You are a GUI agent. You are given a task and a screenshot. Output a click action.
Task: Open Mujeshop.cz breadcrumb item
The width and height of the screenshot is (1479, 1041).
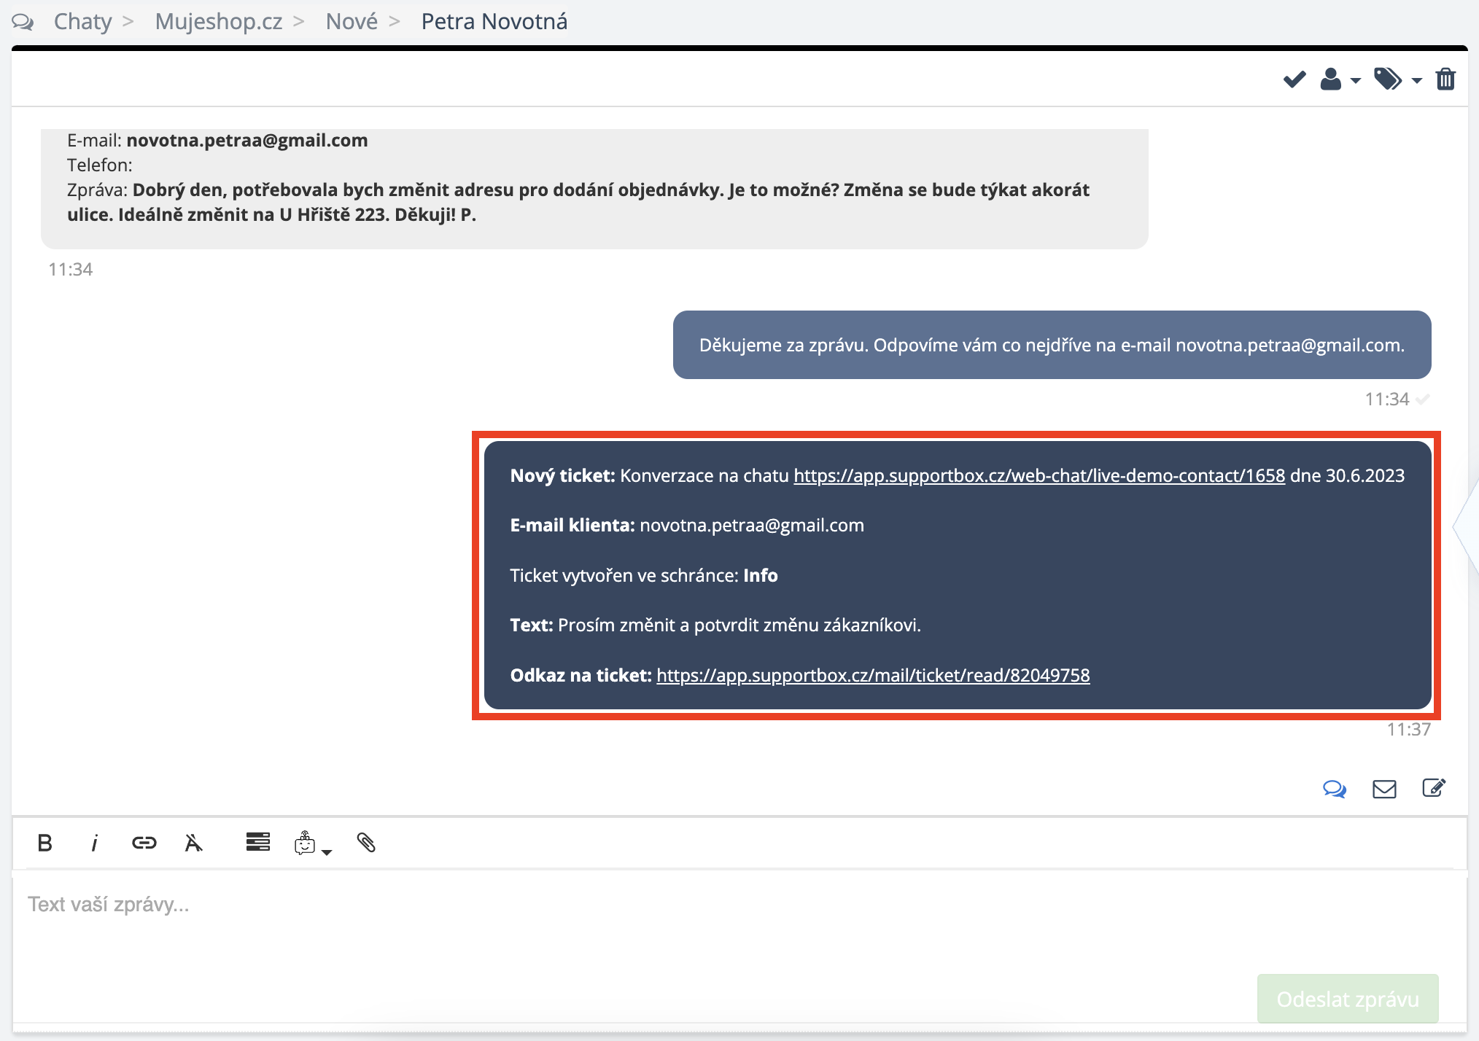click(x=218, y=21)
